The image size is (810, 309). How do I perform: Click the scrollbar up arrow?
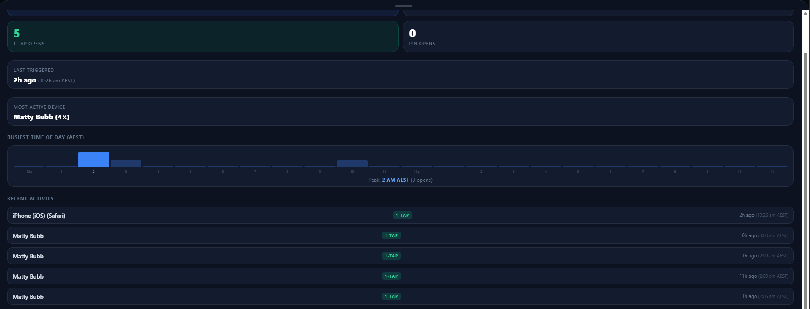tap(806, 13)
